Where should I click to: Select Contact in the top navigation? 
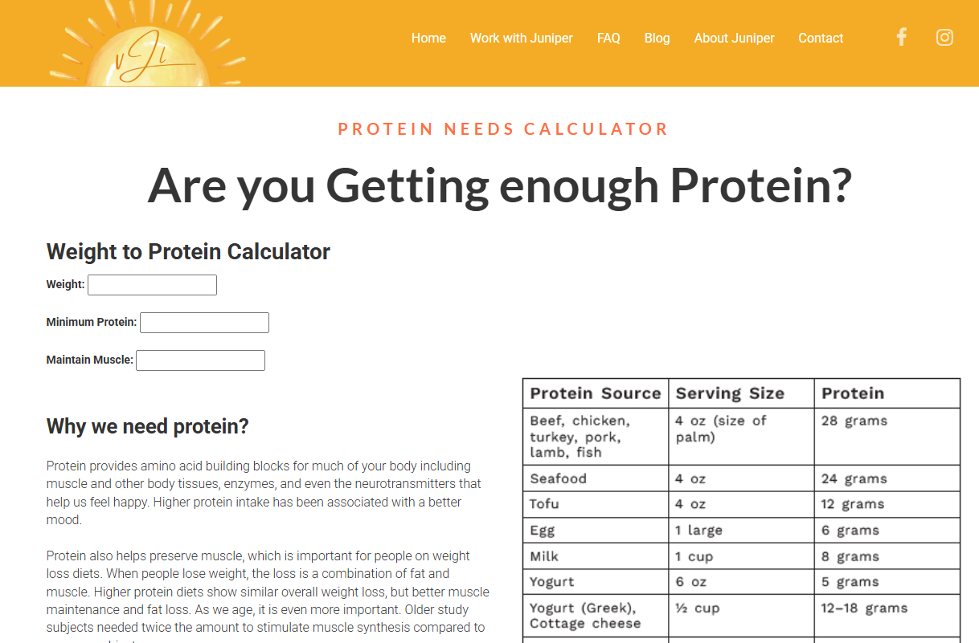coord(821,38)
